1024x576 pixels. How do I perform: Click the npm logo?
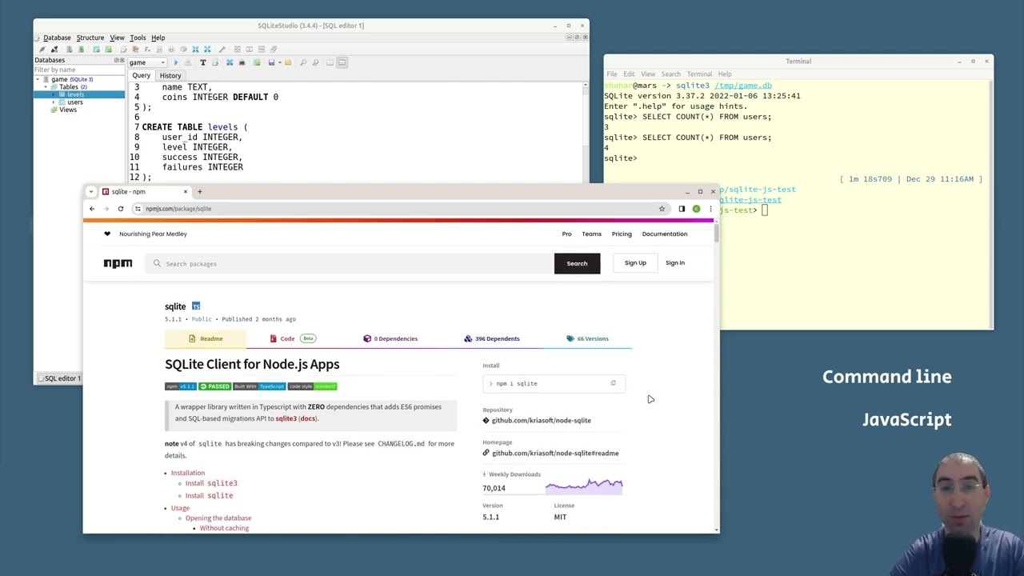click(118, 263)
